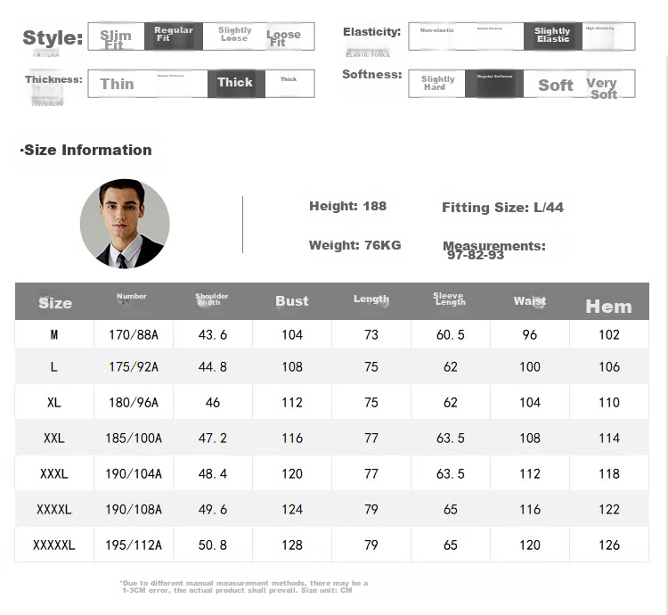Click the measurement error disclaimer note
The width and height of the screenshot is (668, 615).
pyautogui.click(x=244, y=586)
